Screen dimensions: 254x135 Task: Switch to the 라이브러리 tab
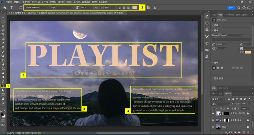coord(229,15)
